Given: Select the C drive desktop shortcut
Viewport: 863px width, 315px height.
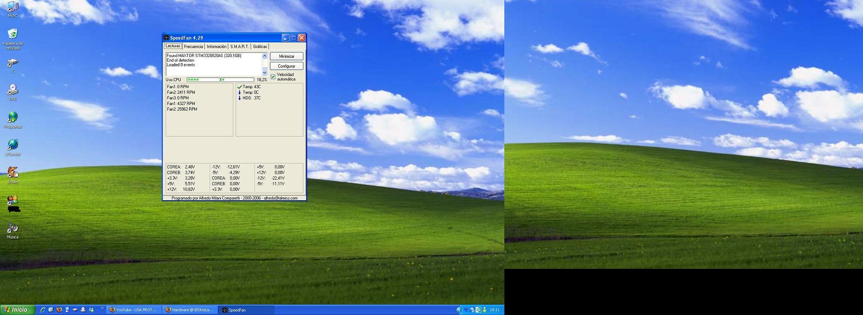Looking at the screenshot, I should tap(13, 65).
